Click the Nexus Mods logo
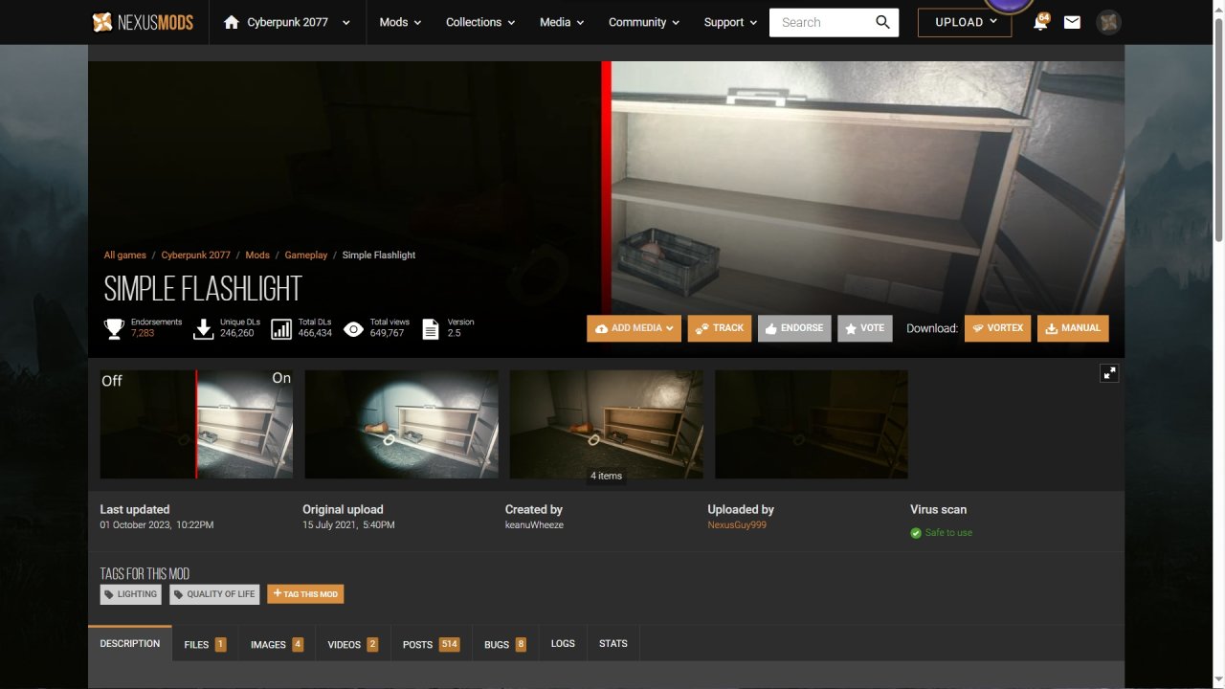Image resolution: width=1225 pixels, height=689 pixels. pyautogui.click(x=143, y=22)
